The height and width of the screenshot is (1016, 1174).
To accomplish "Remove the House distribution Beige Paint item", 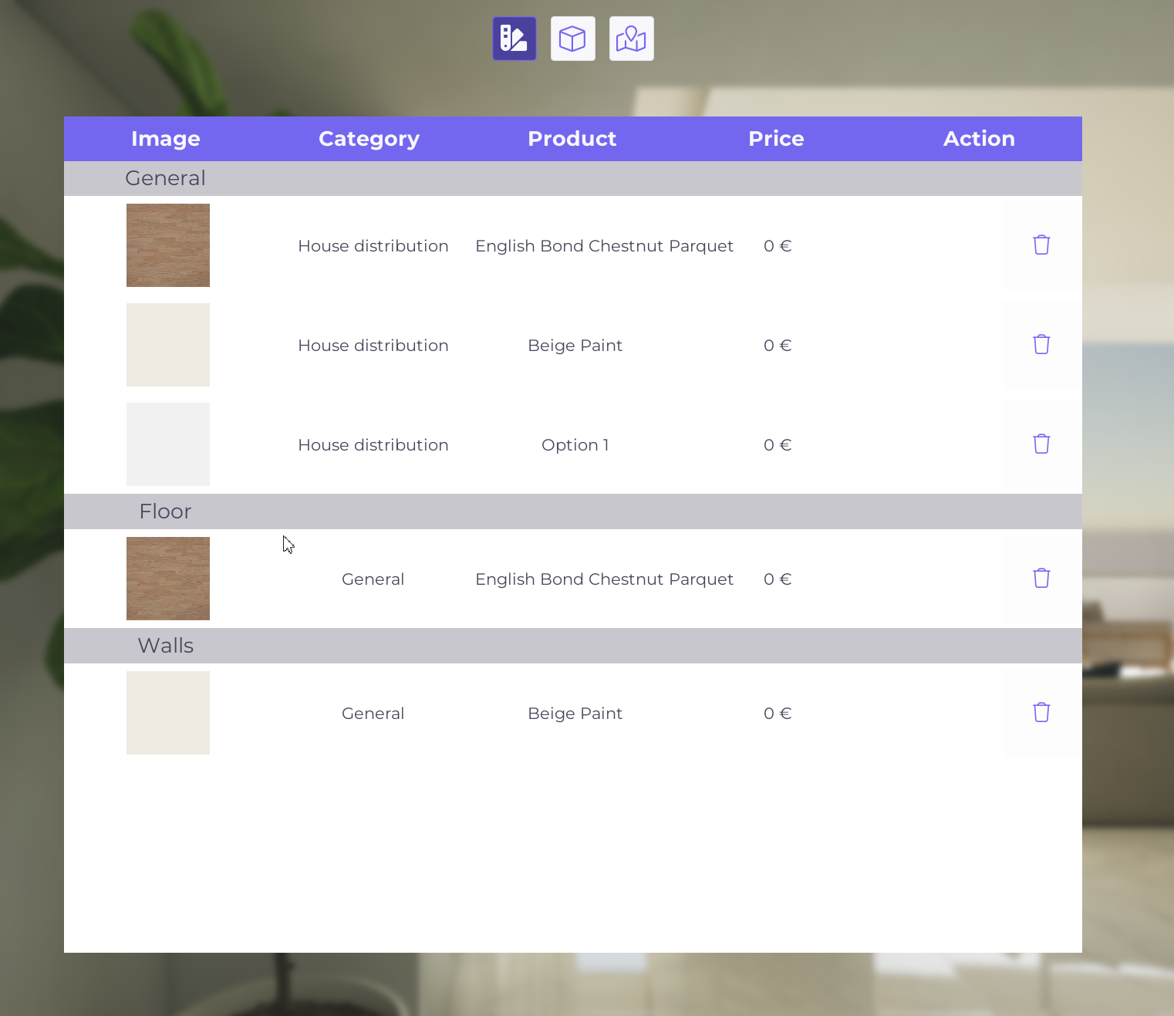I will click(x=1041, y=345).
